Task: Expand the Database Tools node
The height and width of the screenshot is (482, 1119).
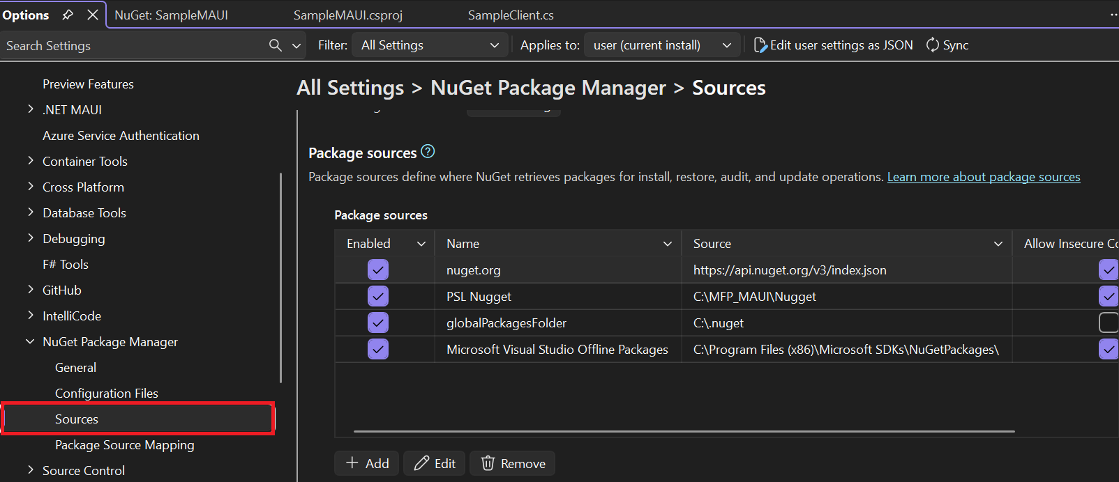Action: click(x=30, y=212)
